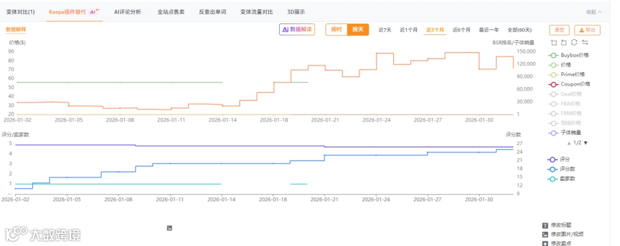Select the 全部(60天) time range

pos(520,30)
